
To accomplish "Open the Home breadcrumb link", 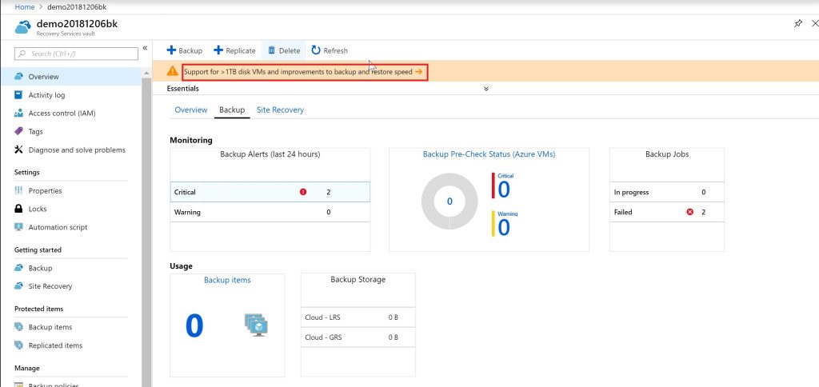I will pos(25,6).
